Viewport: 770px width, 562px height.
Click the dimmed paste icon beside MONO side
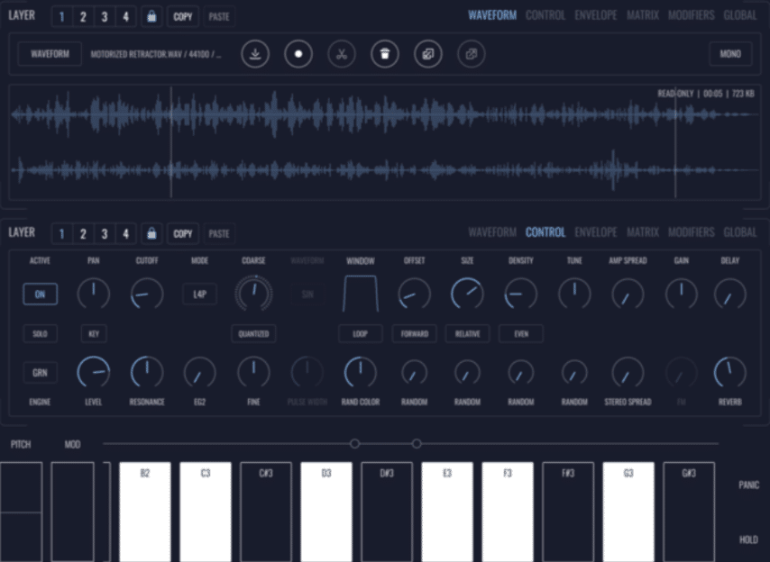tap(471, 54)
